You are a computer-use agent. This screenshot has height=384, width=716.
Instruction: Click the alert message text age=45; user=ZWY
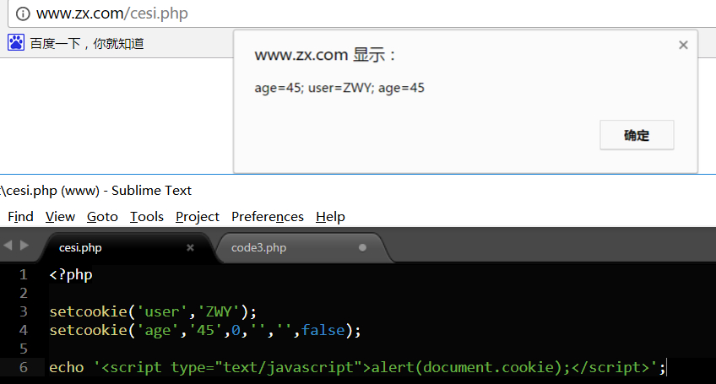pyautogui.click(x=339, y=88)
